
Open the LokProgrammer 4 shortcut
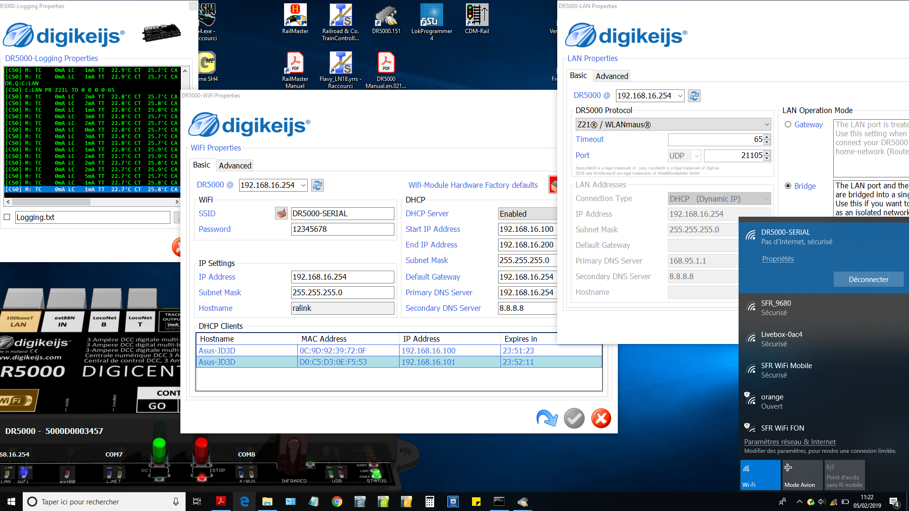[x=431, y=22]
